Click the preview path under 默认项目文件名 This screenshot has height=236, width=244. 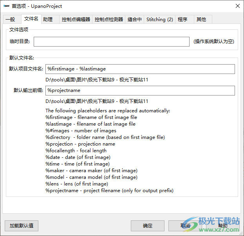[x=97, y=80]
